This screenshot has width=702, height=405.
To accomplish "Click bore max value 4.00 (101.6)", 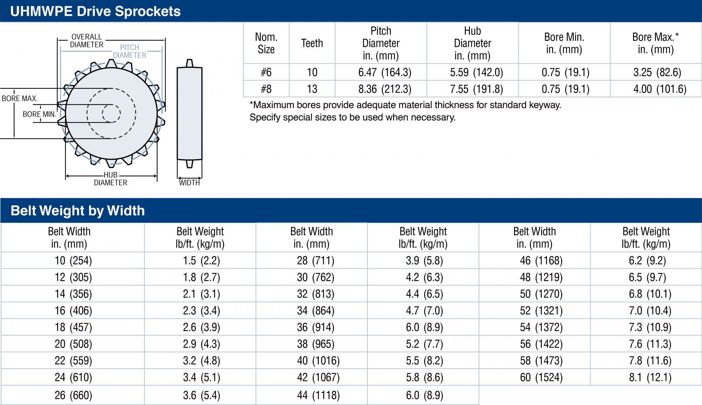I will (660, 89).
